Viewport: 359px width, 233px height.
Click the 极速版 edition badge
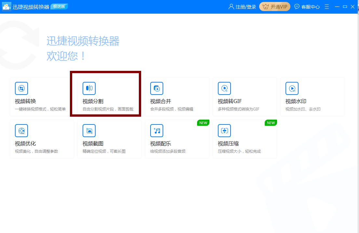pyautogui.click(x=59, y=6)
